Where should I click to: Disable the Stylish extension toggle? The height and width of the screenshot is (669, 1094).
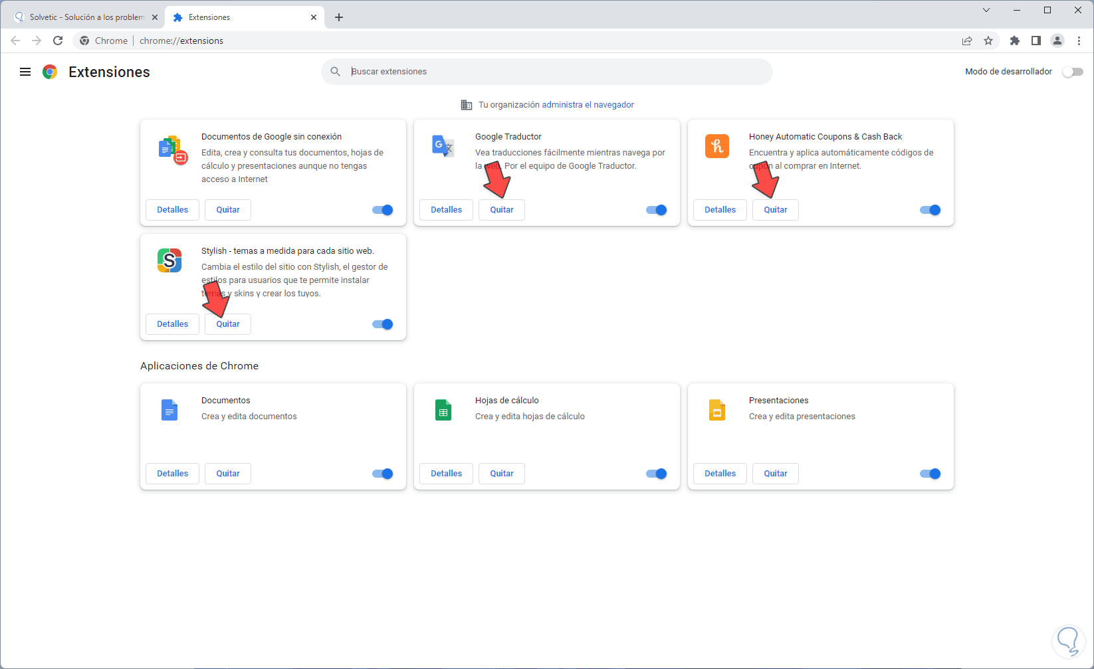383,324
